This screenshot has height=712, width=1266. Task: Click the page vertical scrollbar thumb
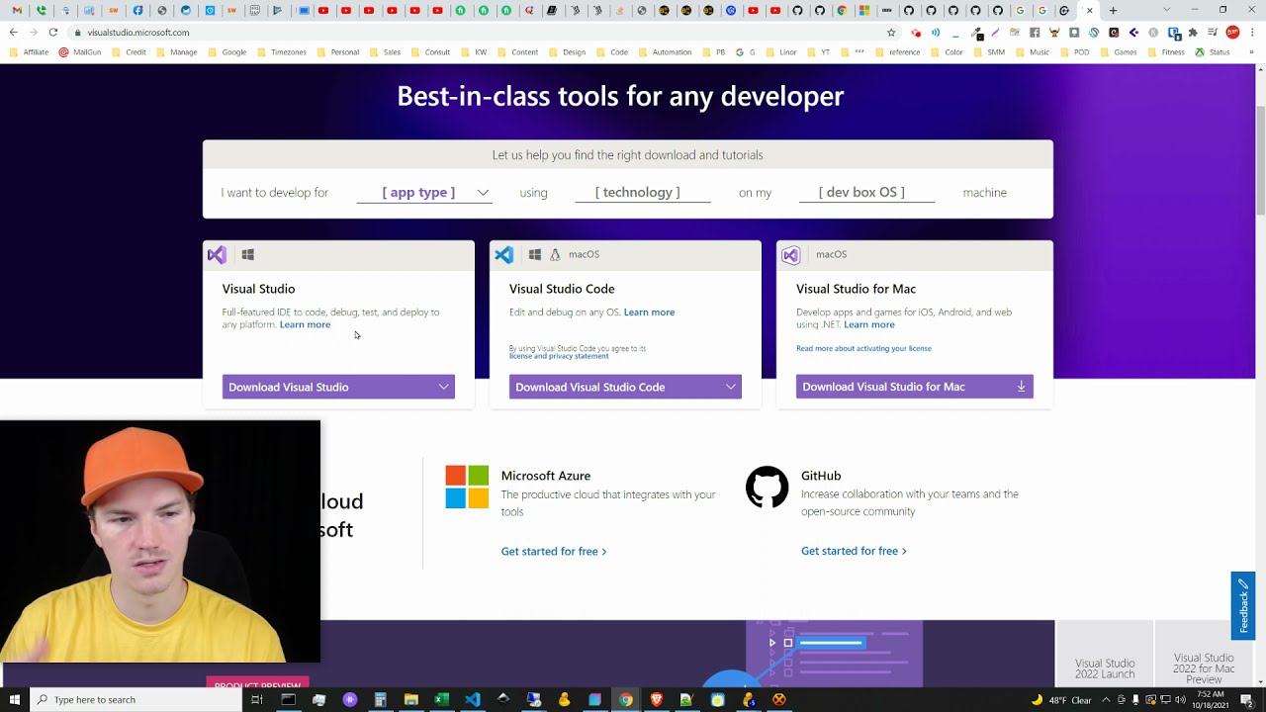[x=1260, y=158]
